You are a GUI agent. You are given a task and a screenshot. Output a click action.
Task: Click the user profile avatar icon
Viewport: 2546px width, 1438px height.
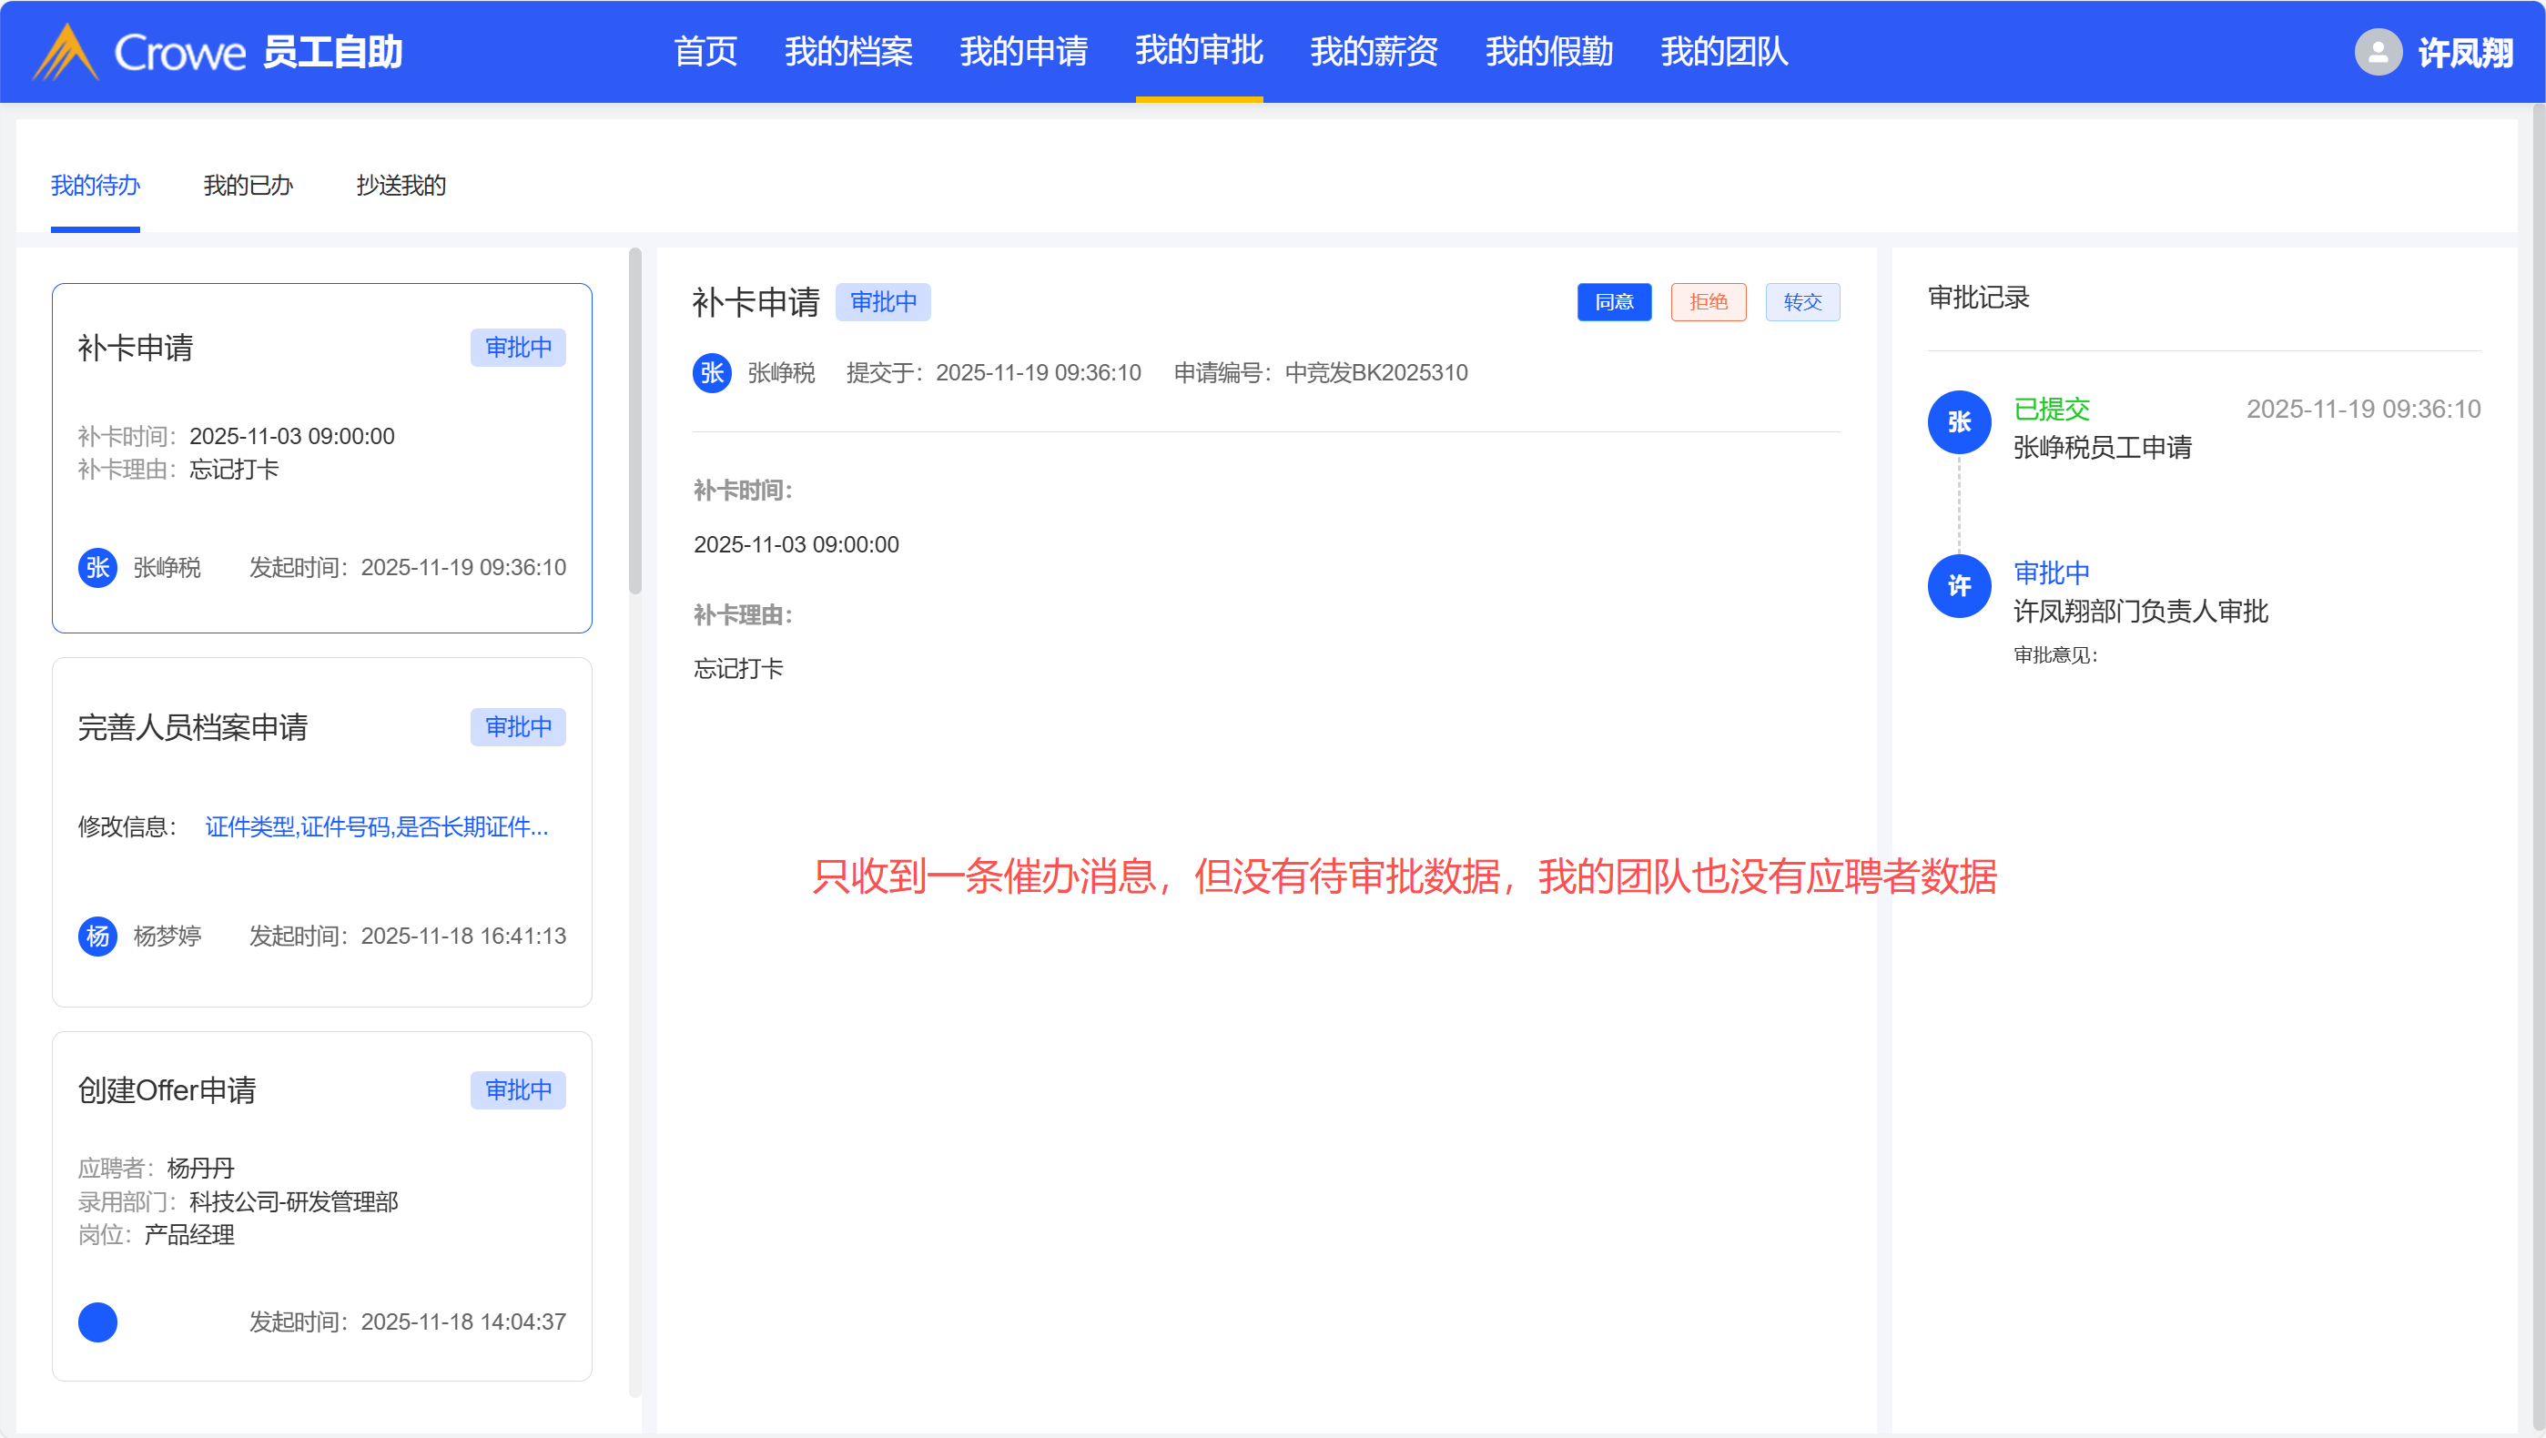point(2378,51)
